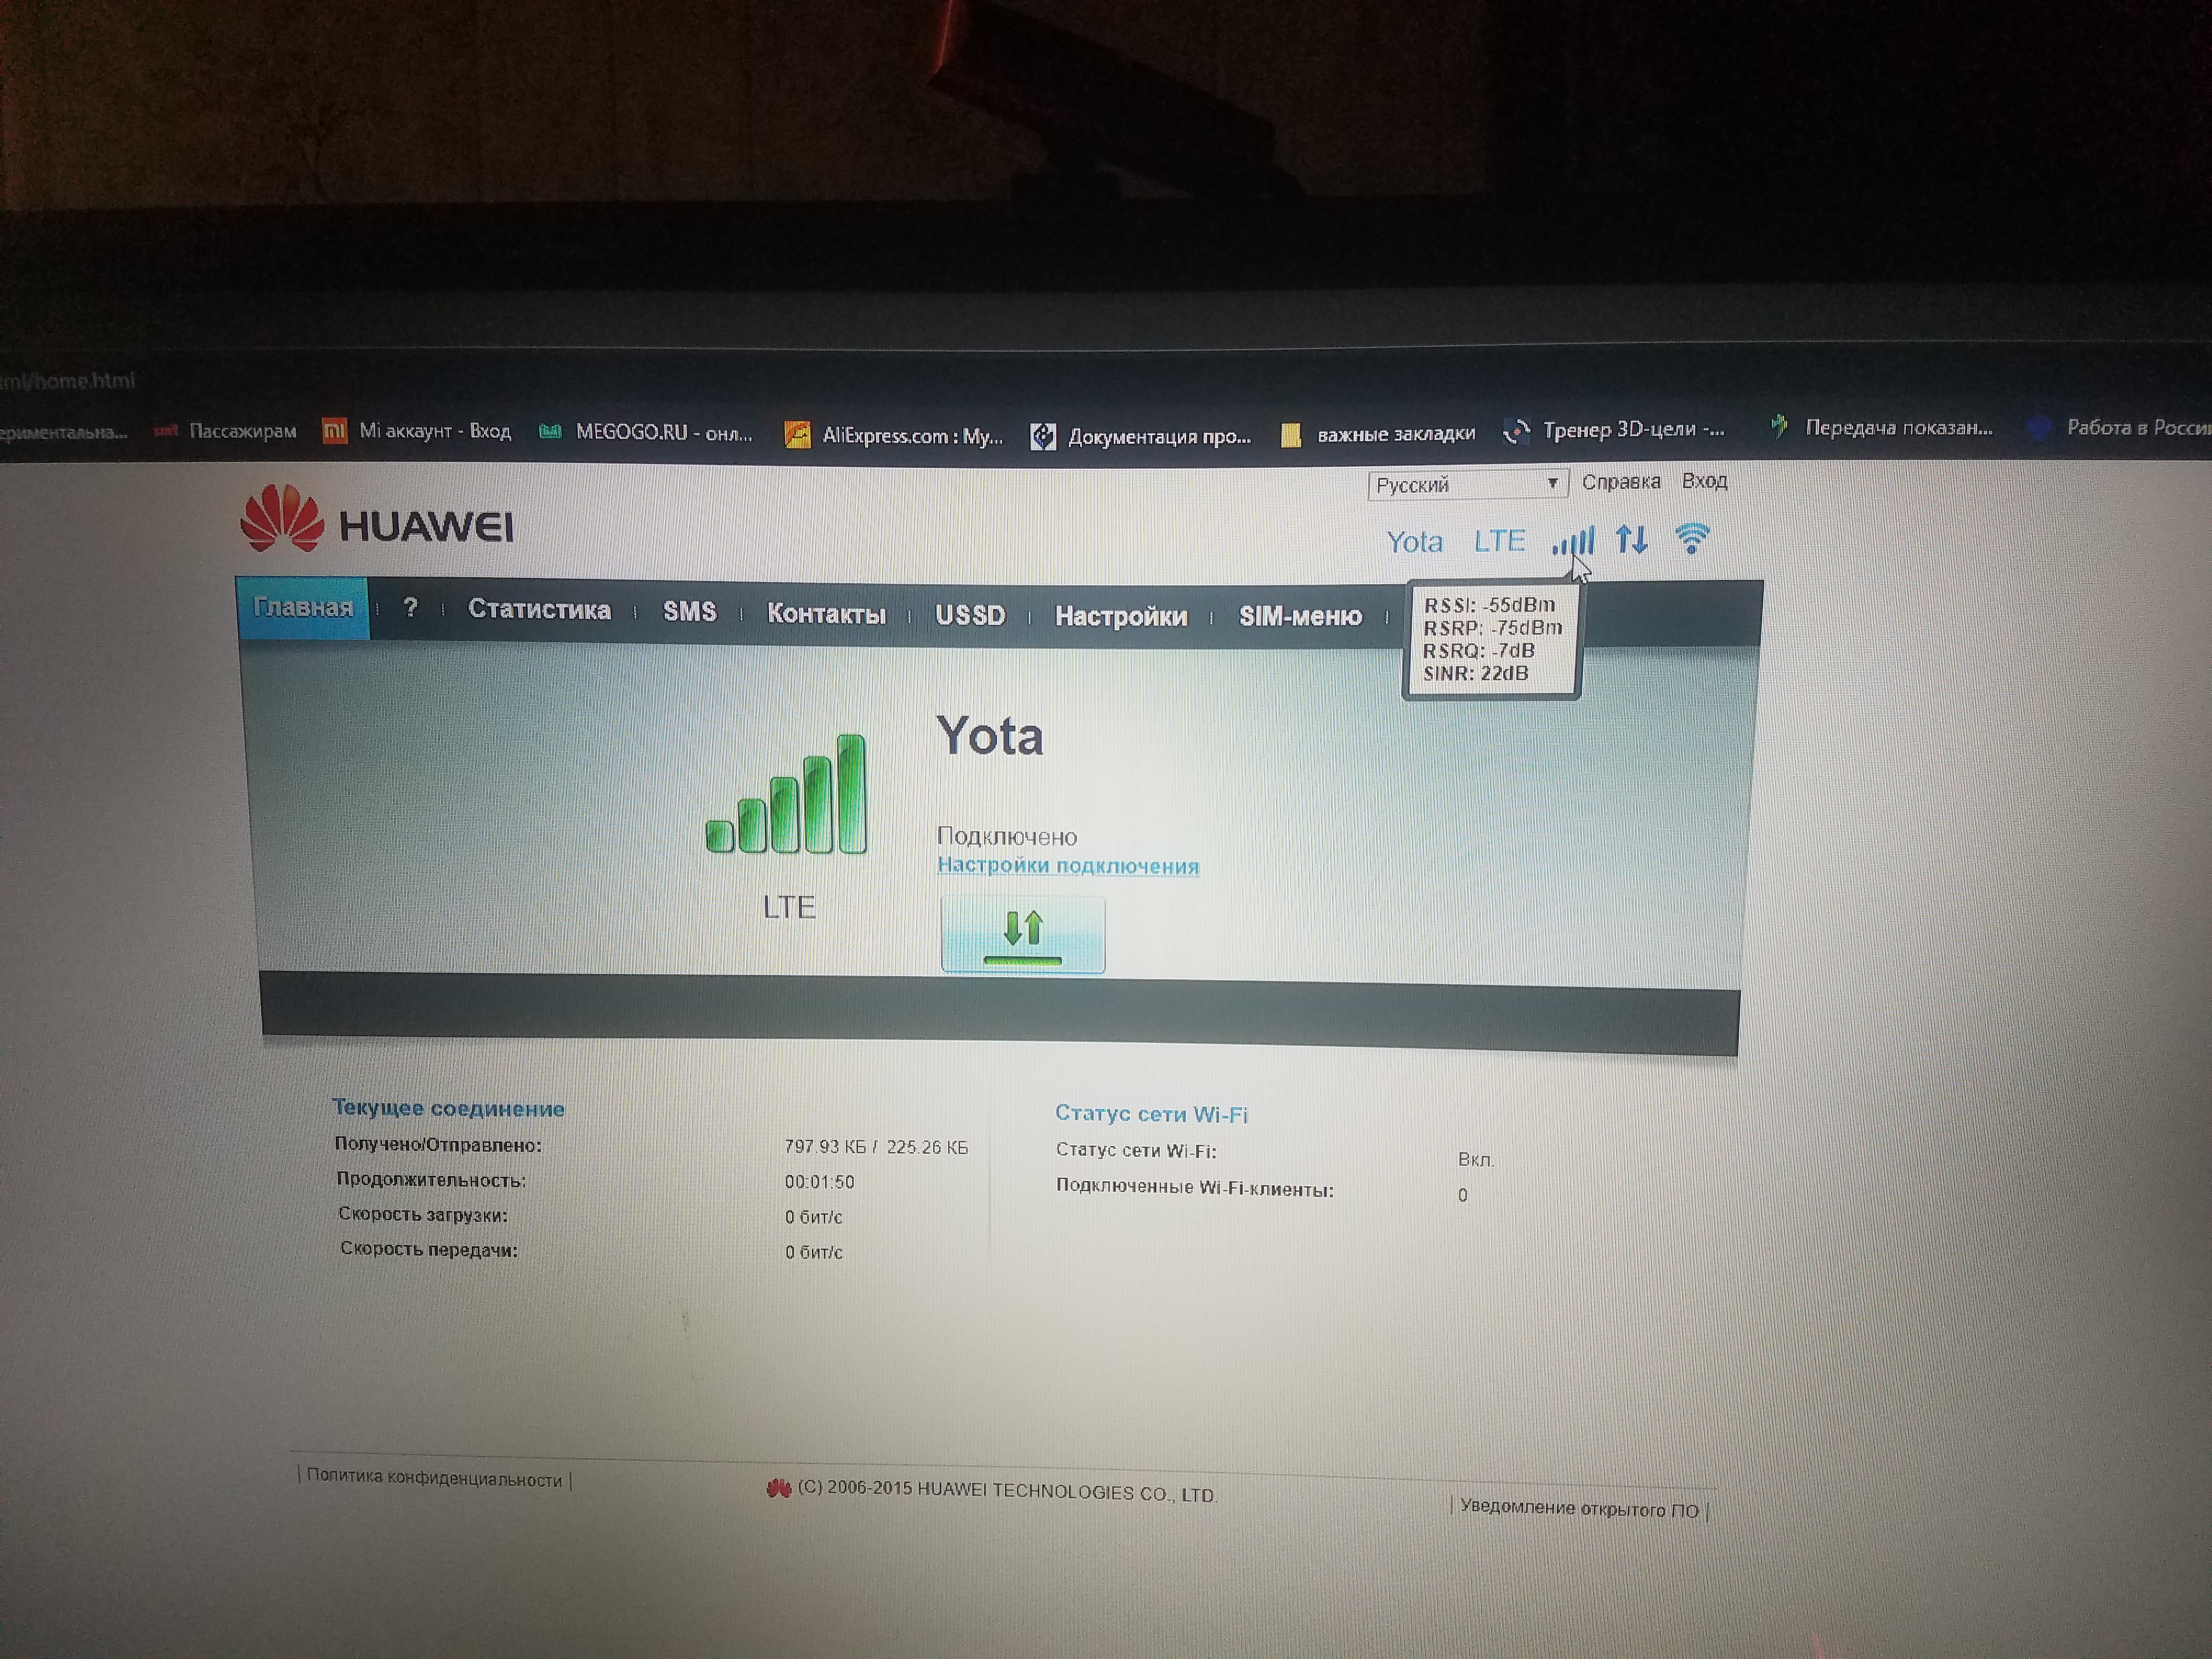Click the large green signal bars graphic
Image resolution: width=2212 pixels, height=1659 pixels.
point(786,794)
